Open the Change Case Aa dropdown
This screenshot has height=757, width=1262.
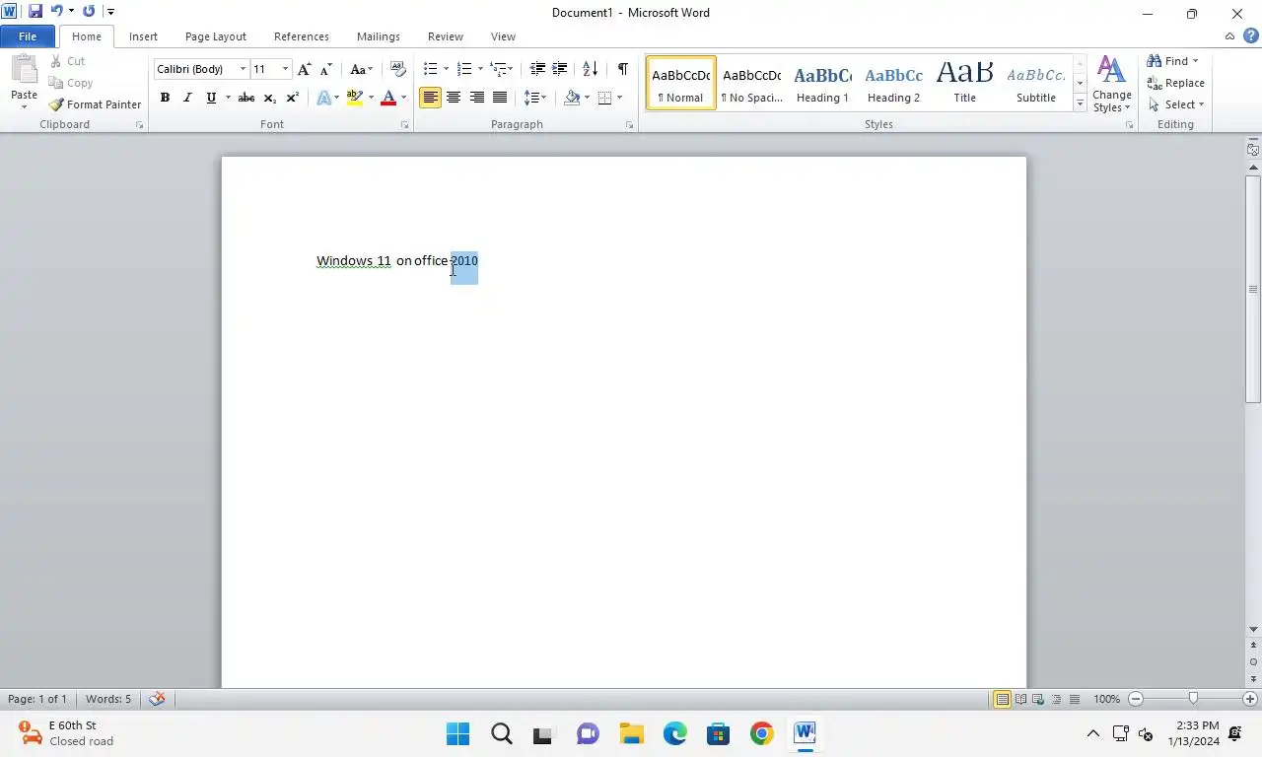coord(362,69)
